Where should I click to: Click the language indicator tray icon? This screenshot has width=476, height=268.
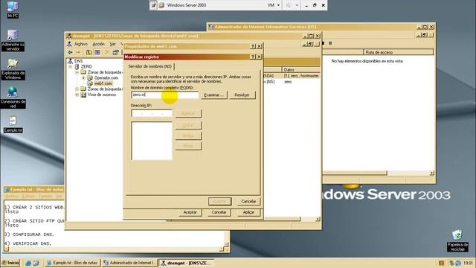click(x=441, y=263)
